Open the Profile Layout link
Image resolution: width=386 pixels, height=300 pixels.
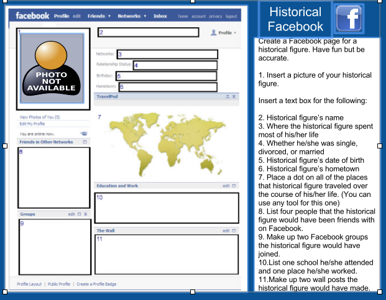point(29,284)
